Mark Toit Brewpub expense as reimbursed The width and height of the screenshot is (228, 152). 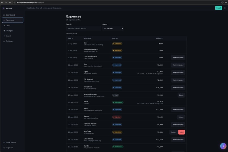pos(178,80)
